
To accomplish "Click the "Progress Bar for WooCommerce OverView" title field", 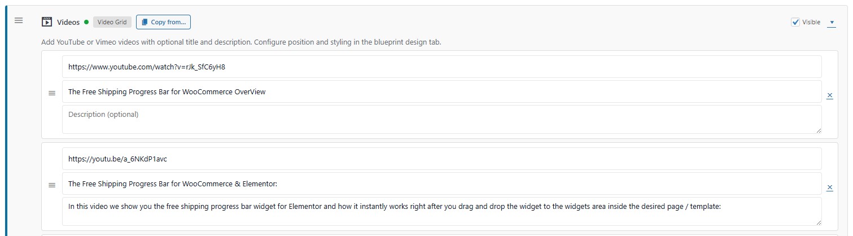I will point(441,91).
